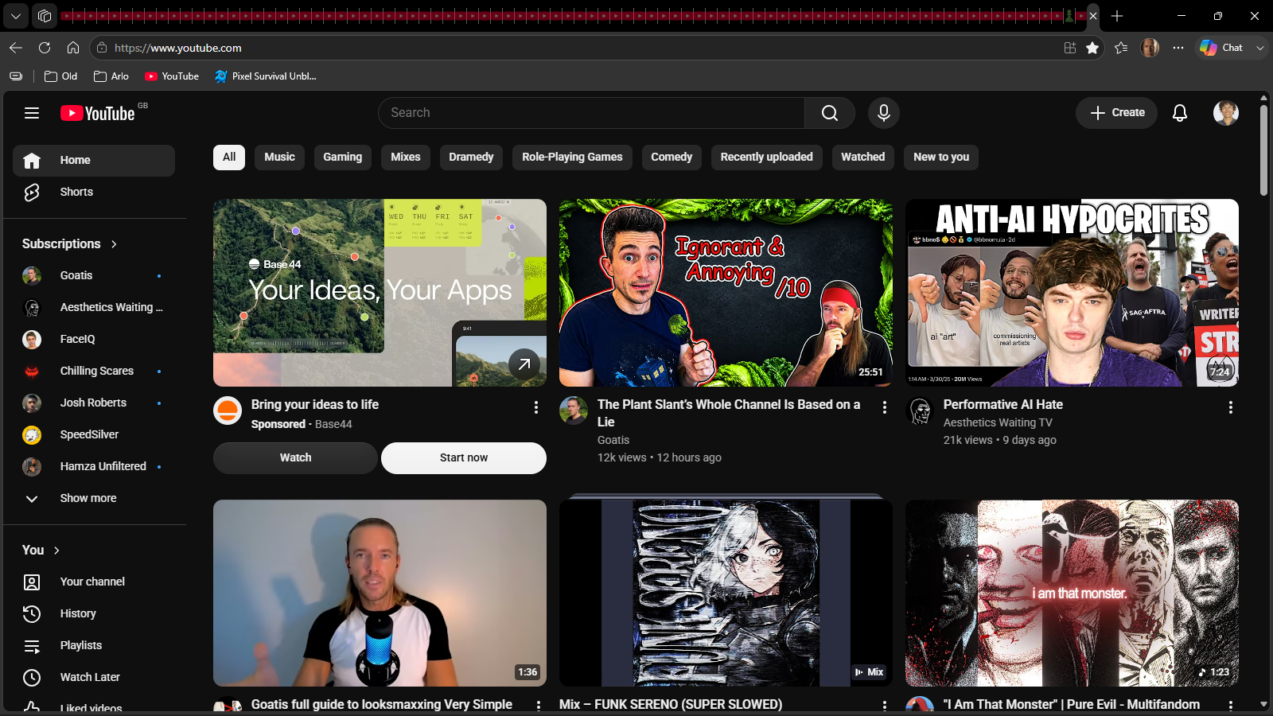Open the Arlo bookmarks folder
The image size is (1273, 716).
[111, 76]
